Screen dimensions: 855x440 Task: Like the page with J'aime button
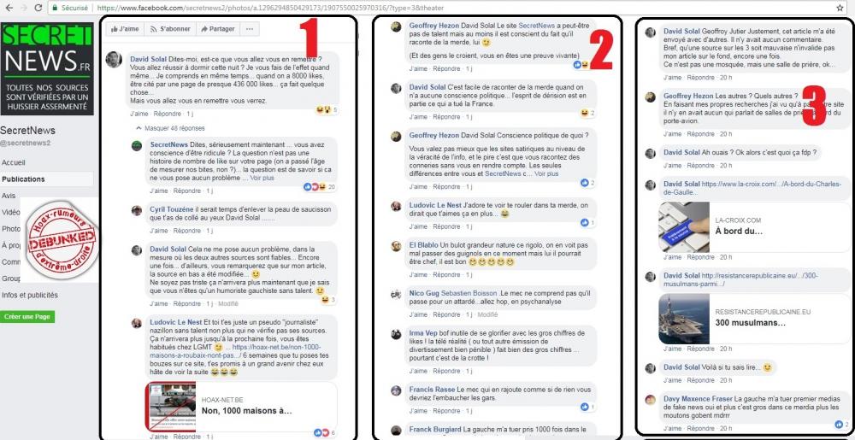(x=125, y=29)
